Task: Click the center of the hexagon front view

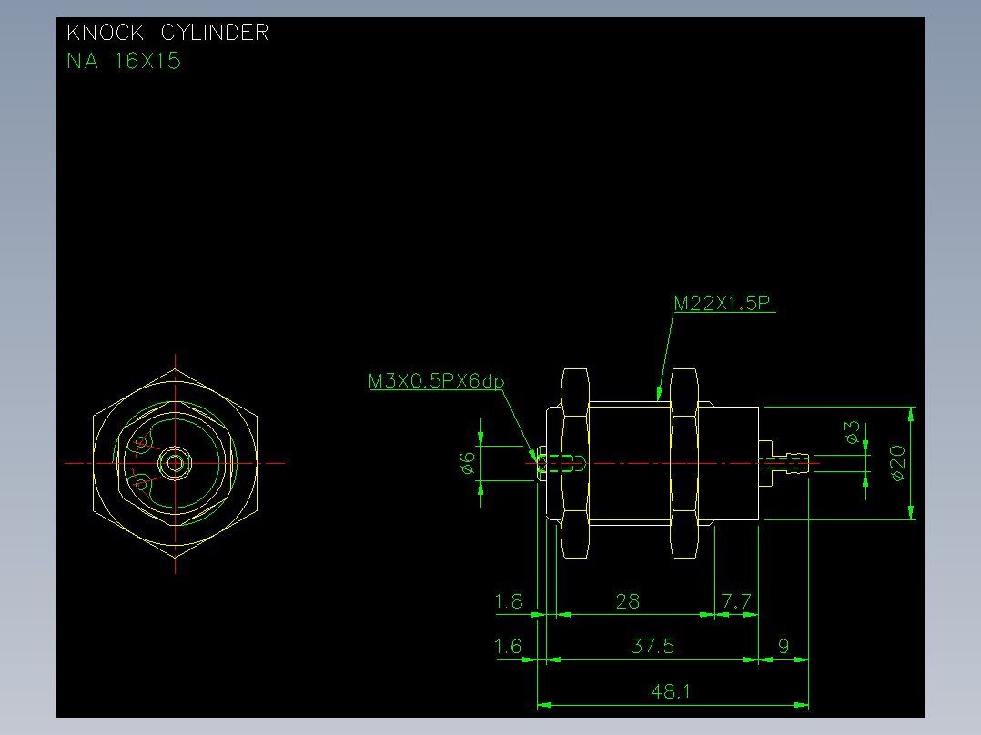Action: click(175, 464)
